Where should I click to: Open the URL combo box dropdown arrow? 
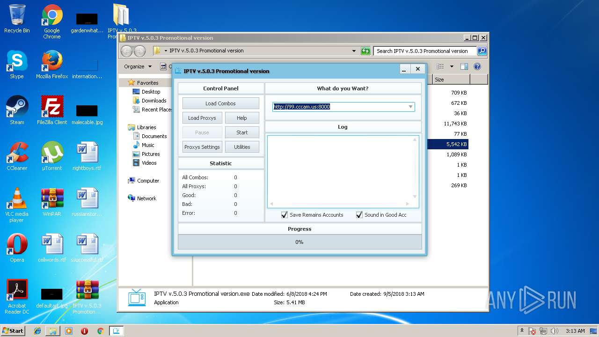click(410, 107)
